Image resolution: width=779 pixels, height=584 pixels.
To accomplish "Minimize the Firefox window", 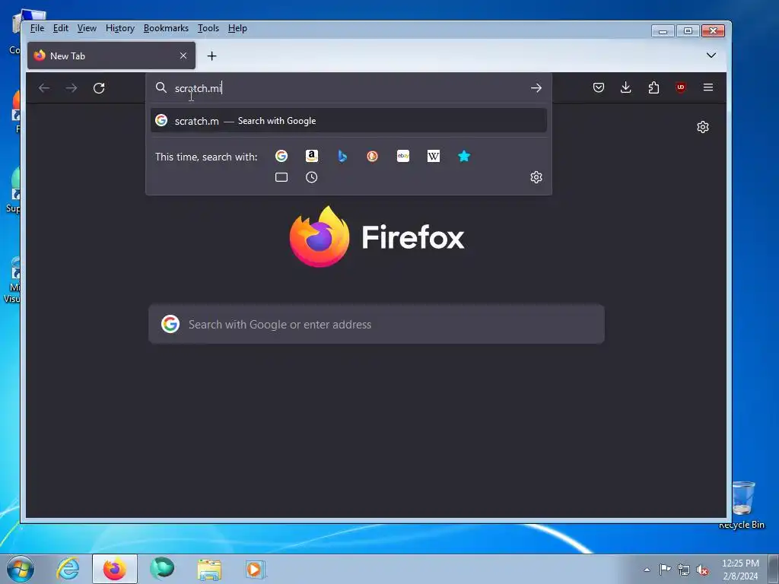I will (663, 30).
